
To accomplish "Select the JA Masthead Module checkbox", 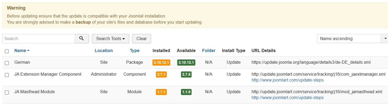I will 7,92.
